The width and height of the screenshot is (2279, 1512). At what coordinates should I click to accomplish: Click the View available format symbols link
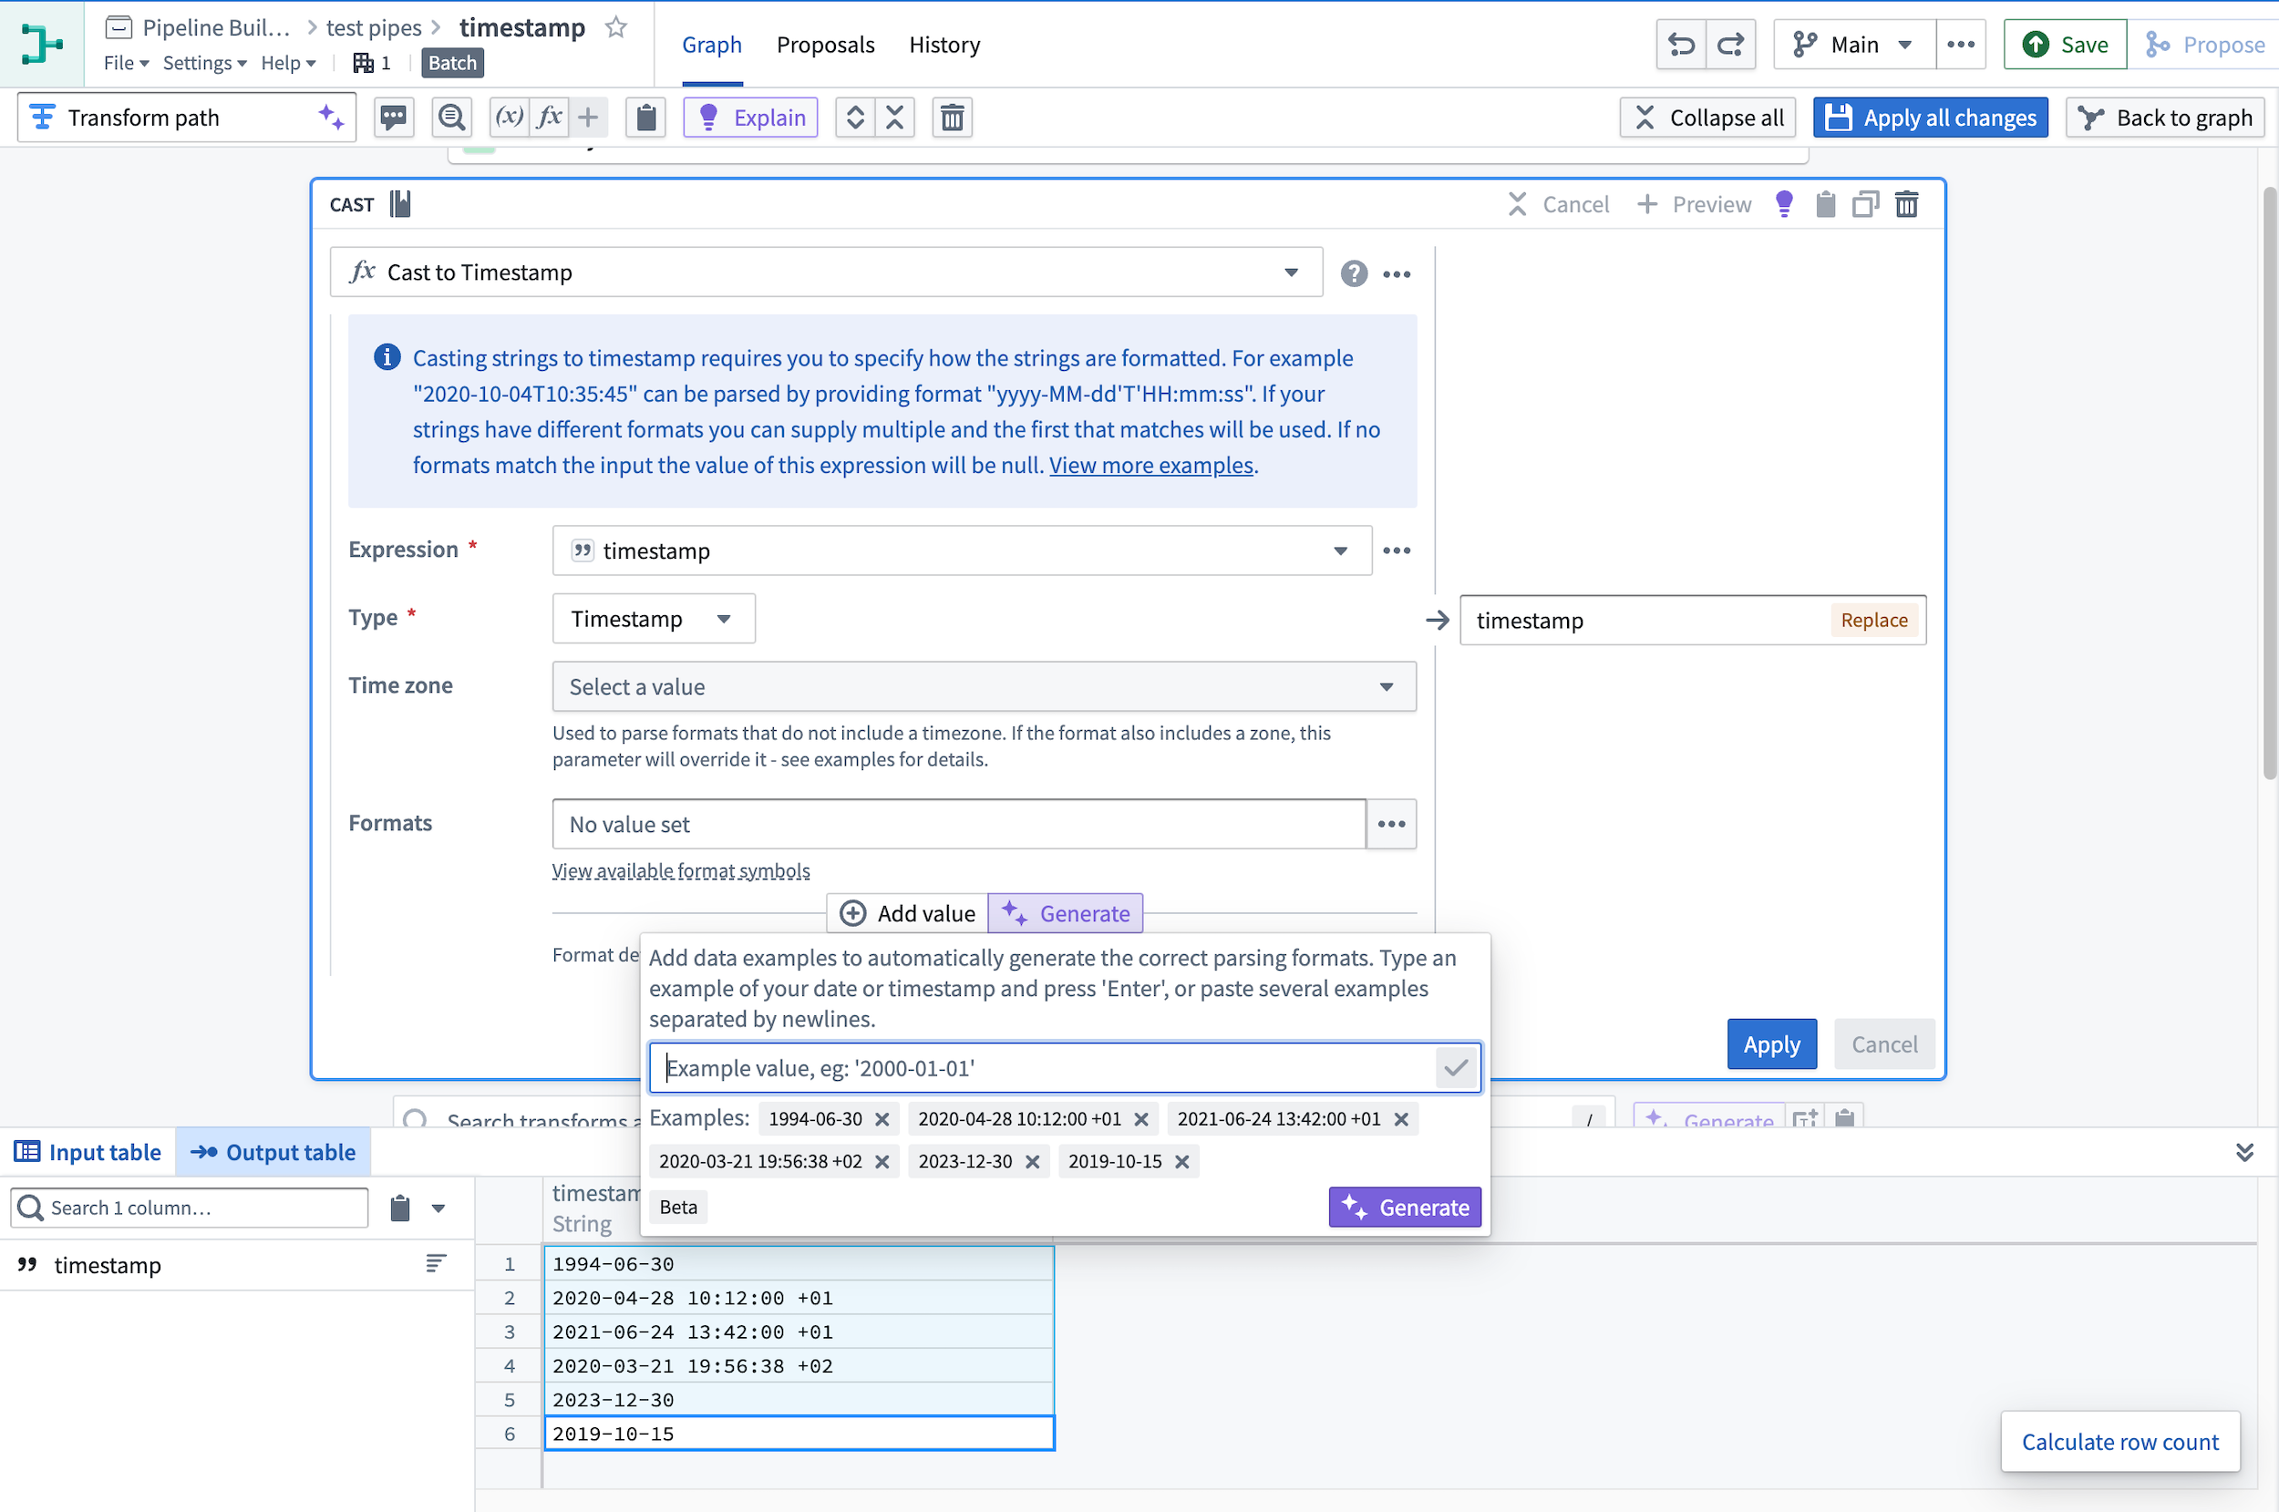coord(682,869)
